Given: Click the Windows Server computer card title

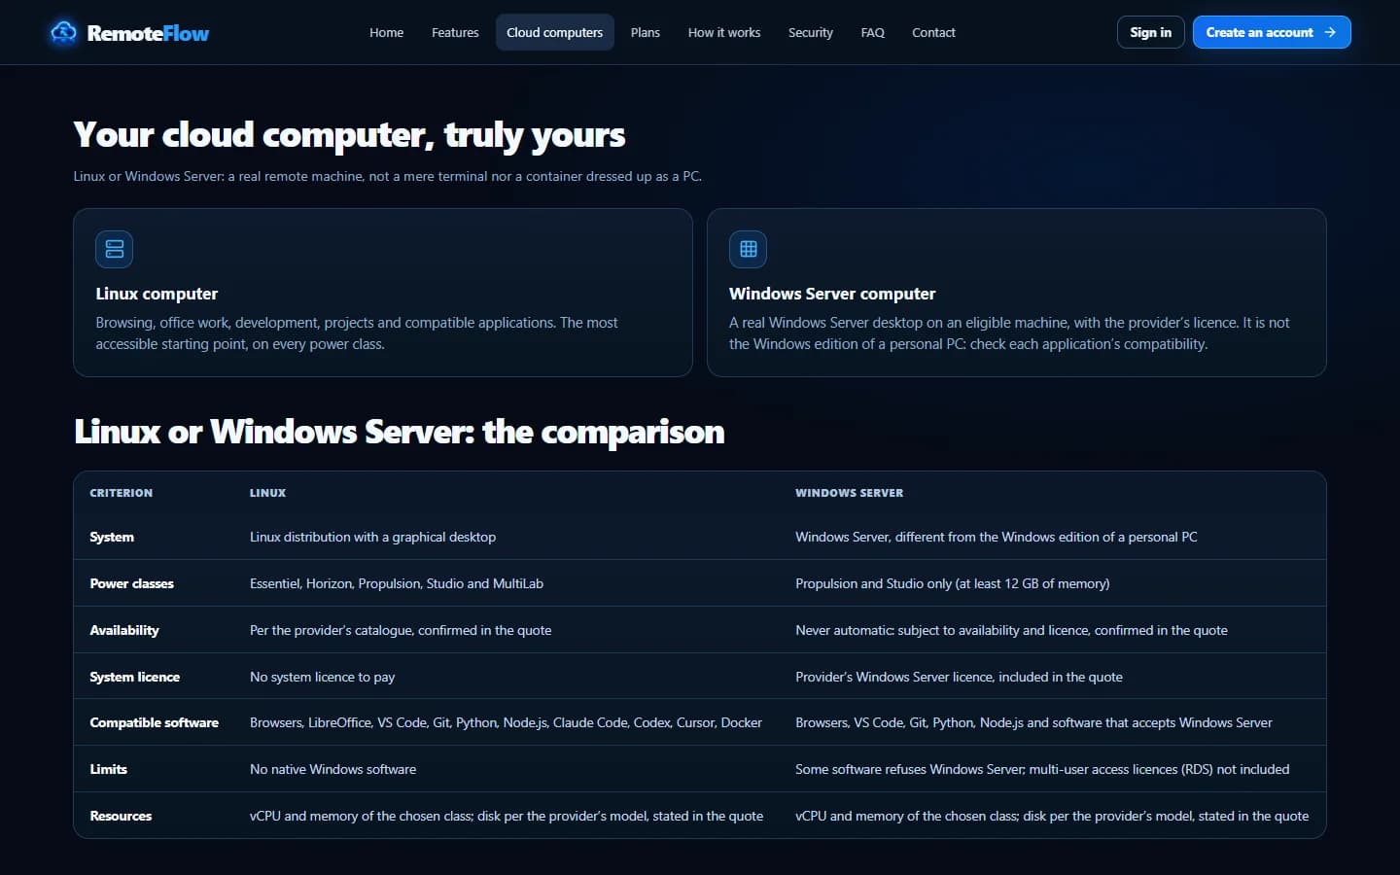Looking at the screenshot, I should click(832, 294).
